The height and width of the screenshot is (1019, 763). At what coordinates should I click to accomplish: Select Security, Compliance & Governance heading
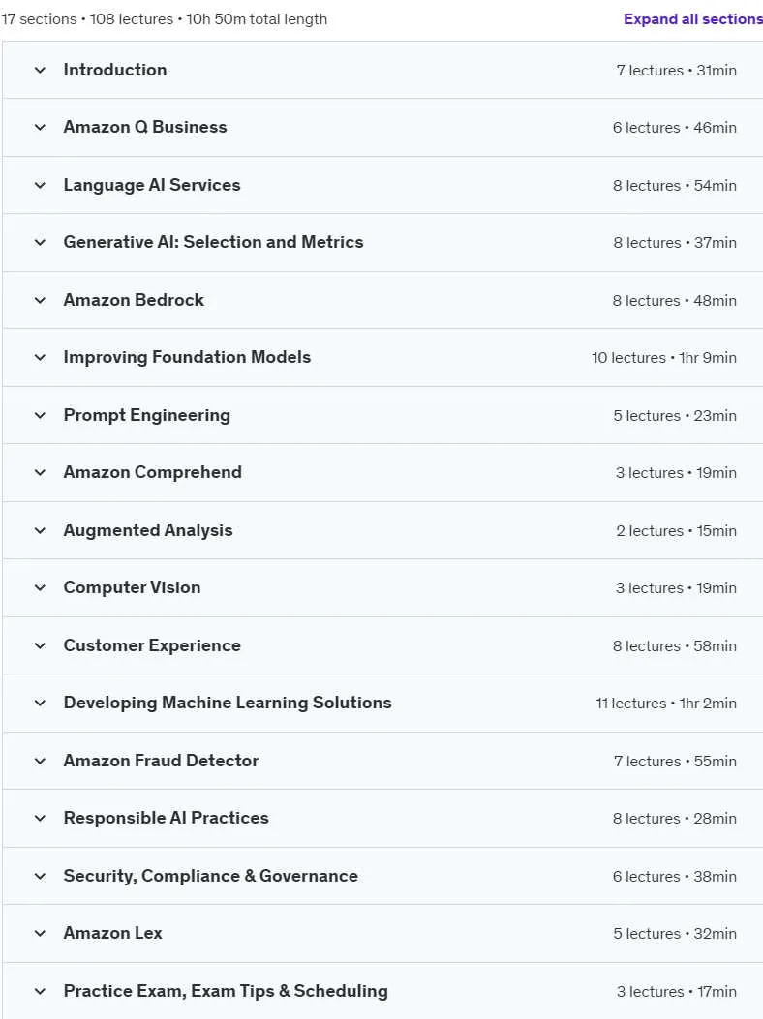[211, 876]
